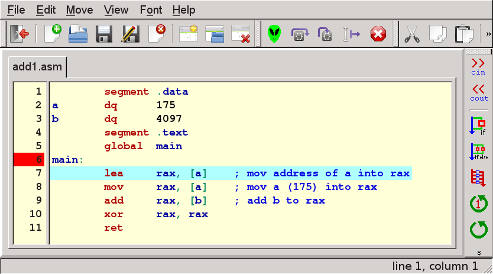Image resolution: width=493 pixels, height=274 pixels.
Task: Click the 'line 1, column 1' status text
Action: (x=435, y=266)
